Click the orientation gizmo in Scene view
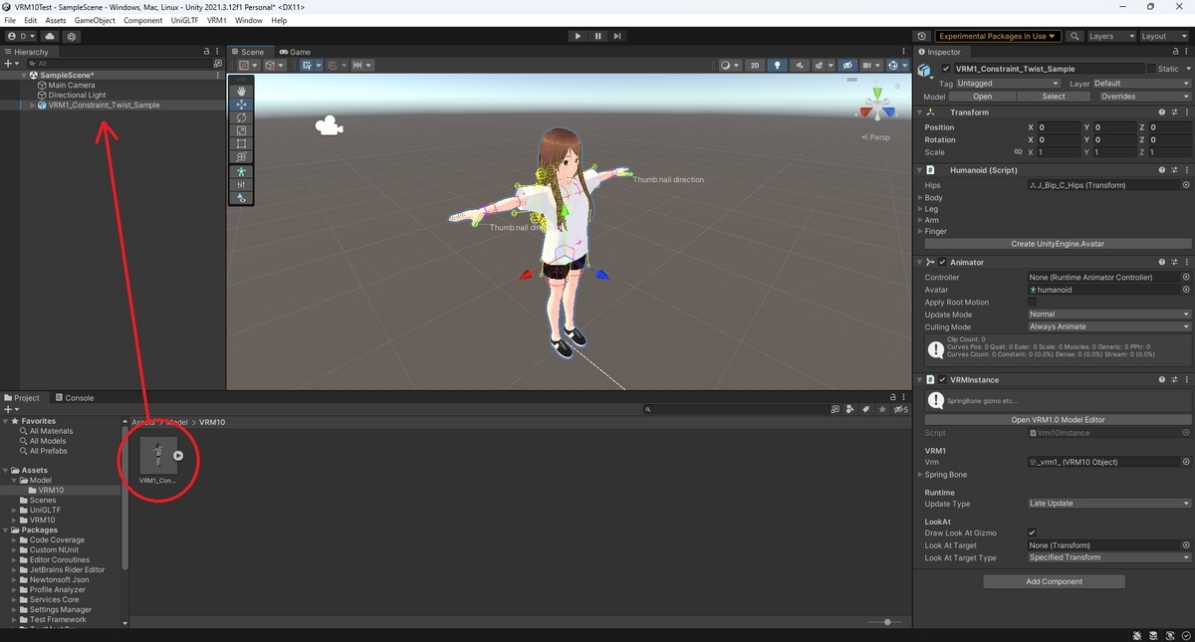The height and width of the screenshot is (642, 1195). 876,107
